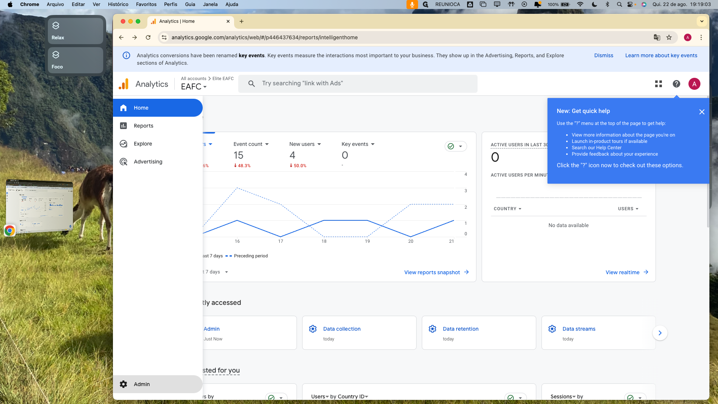Open View realtime link
The image size is (718, 404).
[x=627, y=272]
